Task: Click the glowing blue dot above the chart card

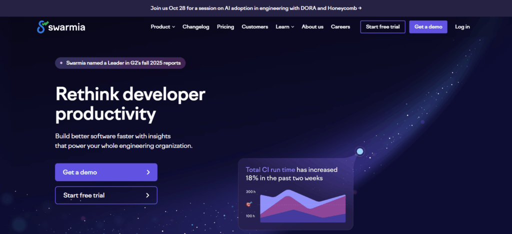Action: (x=359, y=151)
